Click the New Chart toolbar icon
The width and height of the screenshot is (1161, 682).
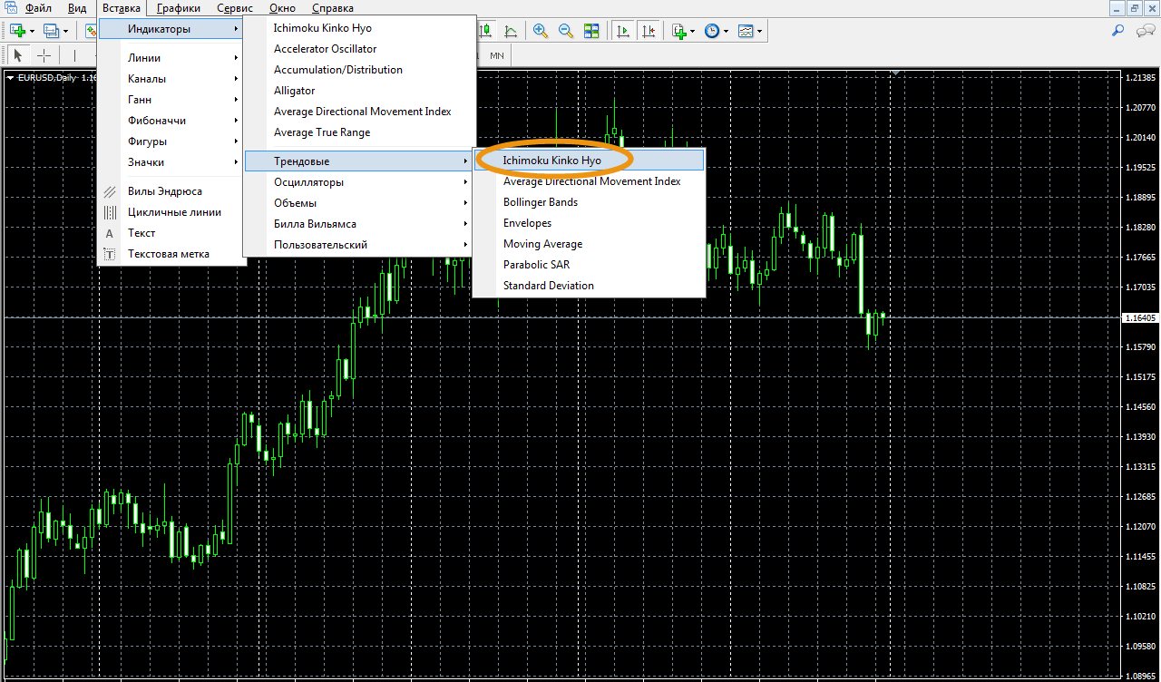click(x=17, y=31)
